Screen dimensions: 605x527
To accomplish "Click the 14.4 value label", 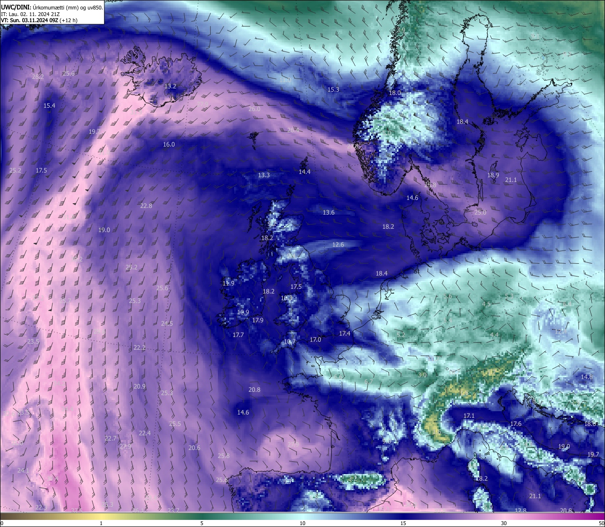I will [304, 172].
